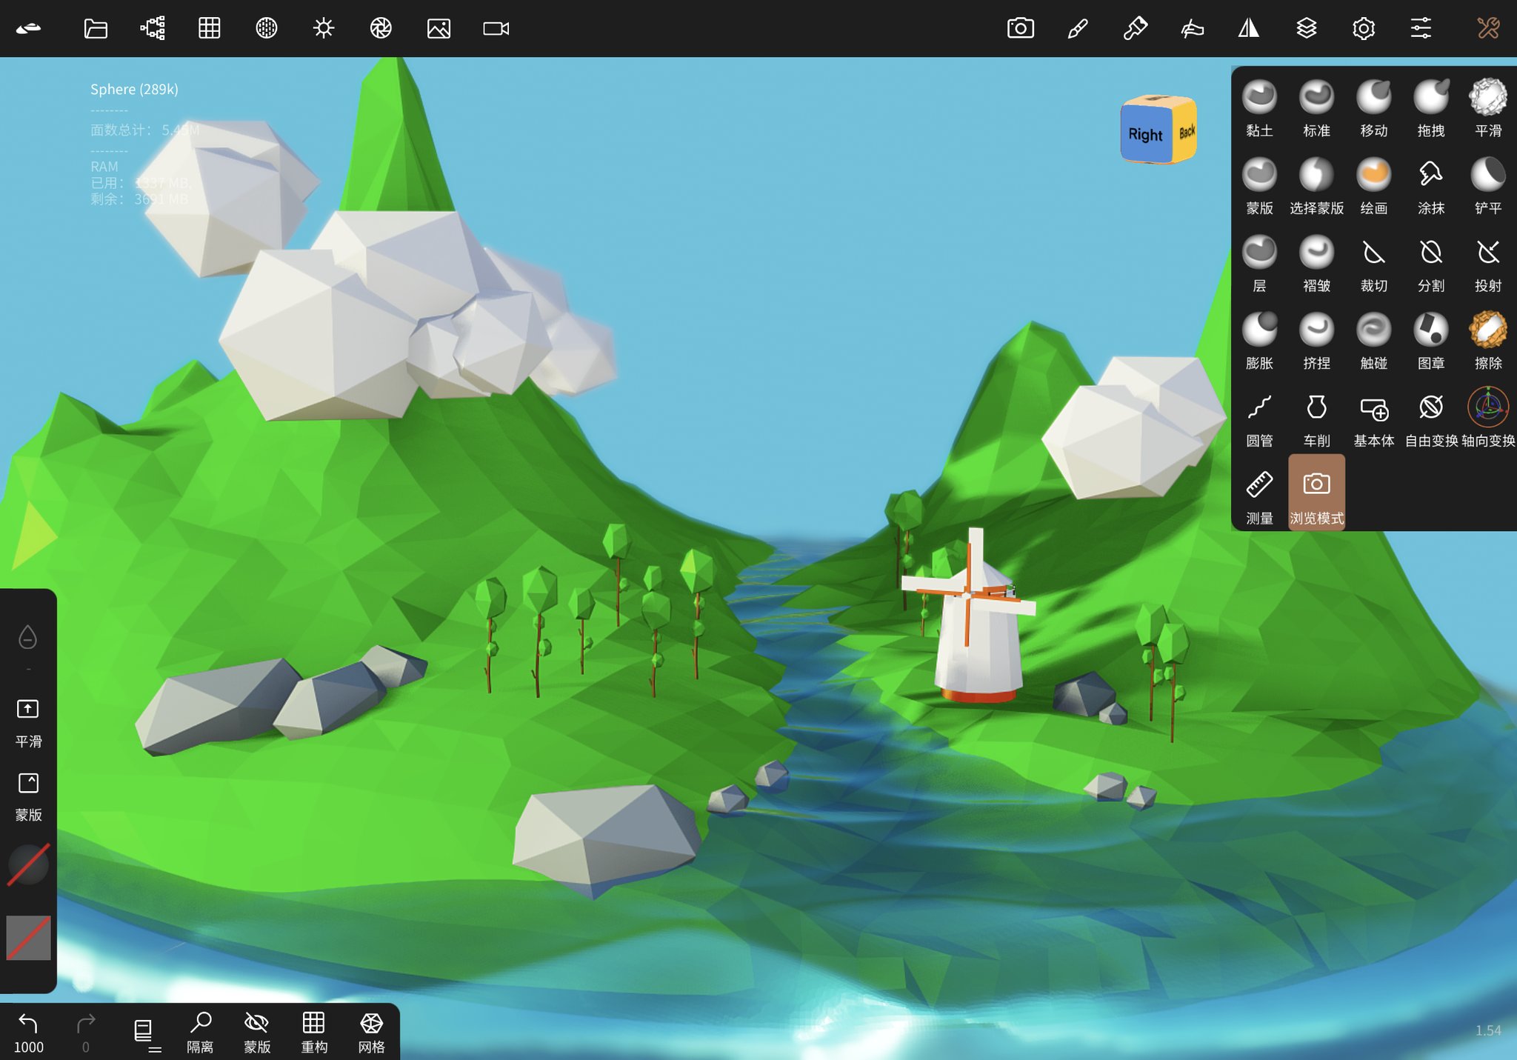Click the undo arrow button

28,1033
